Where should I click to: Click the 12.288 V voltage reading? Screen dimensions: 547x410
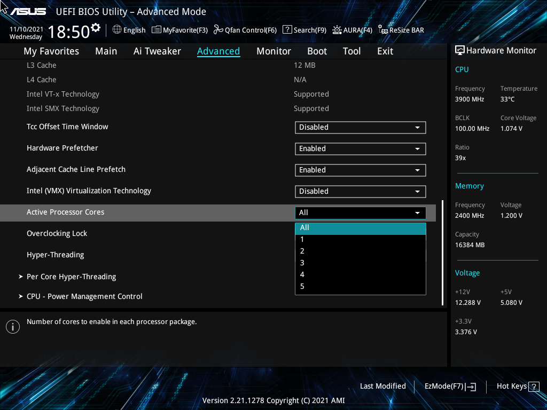(467, 303)
